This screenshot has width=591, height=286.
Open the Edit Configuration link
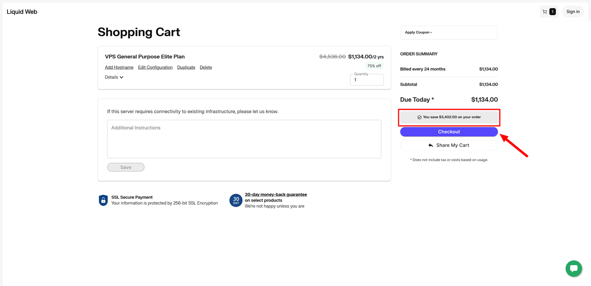(x=155, y=67)
